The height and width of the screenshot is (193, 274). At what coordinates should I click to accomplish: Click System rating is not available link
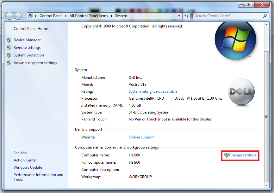tap(153, 91)
